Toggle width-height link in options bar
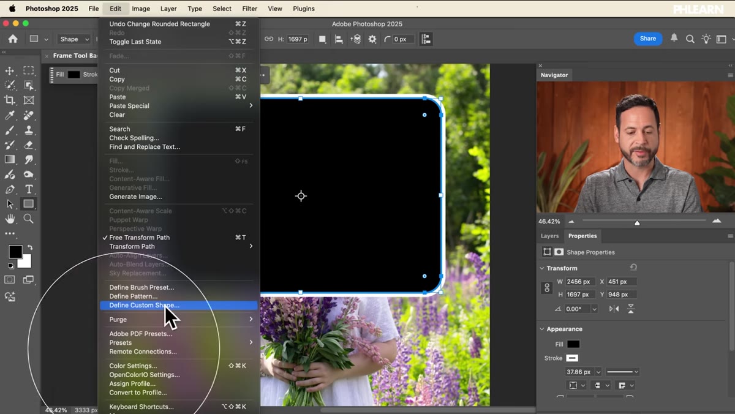The width and height of the screenshot is (735, 414). [x=268, y=39]
